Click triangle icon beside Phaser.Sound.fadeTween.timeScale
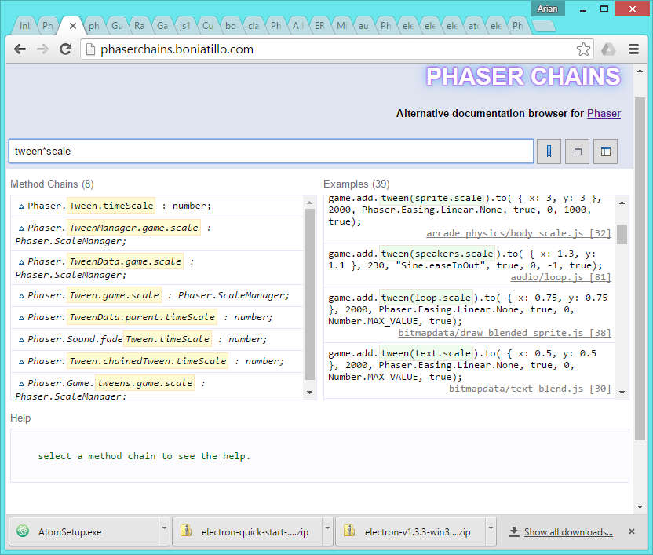Viewport: 653px width, 555px height. click(21, 340)
